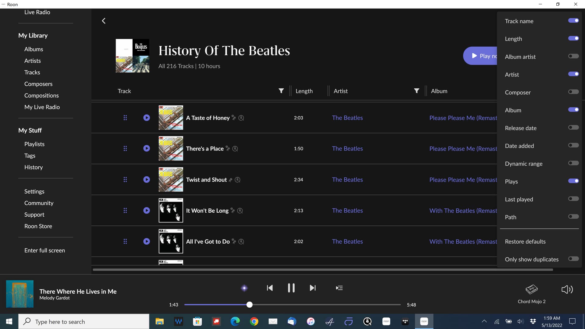Disable the Track name column
This screenshot has width=585, height=329.
573,20
